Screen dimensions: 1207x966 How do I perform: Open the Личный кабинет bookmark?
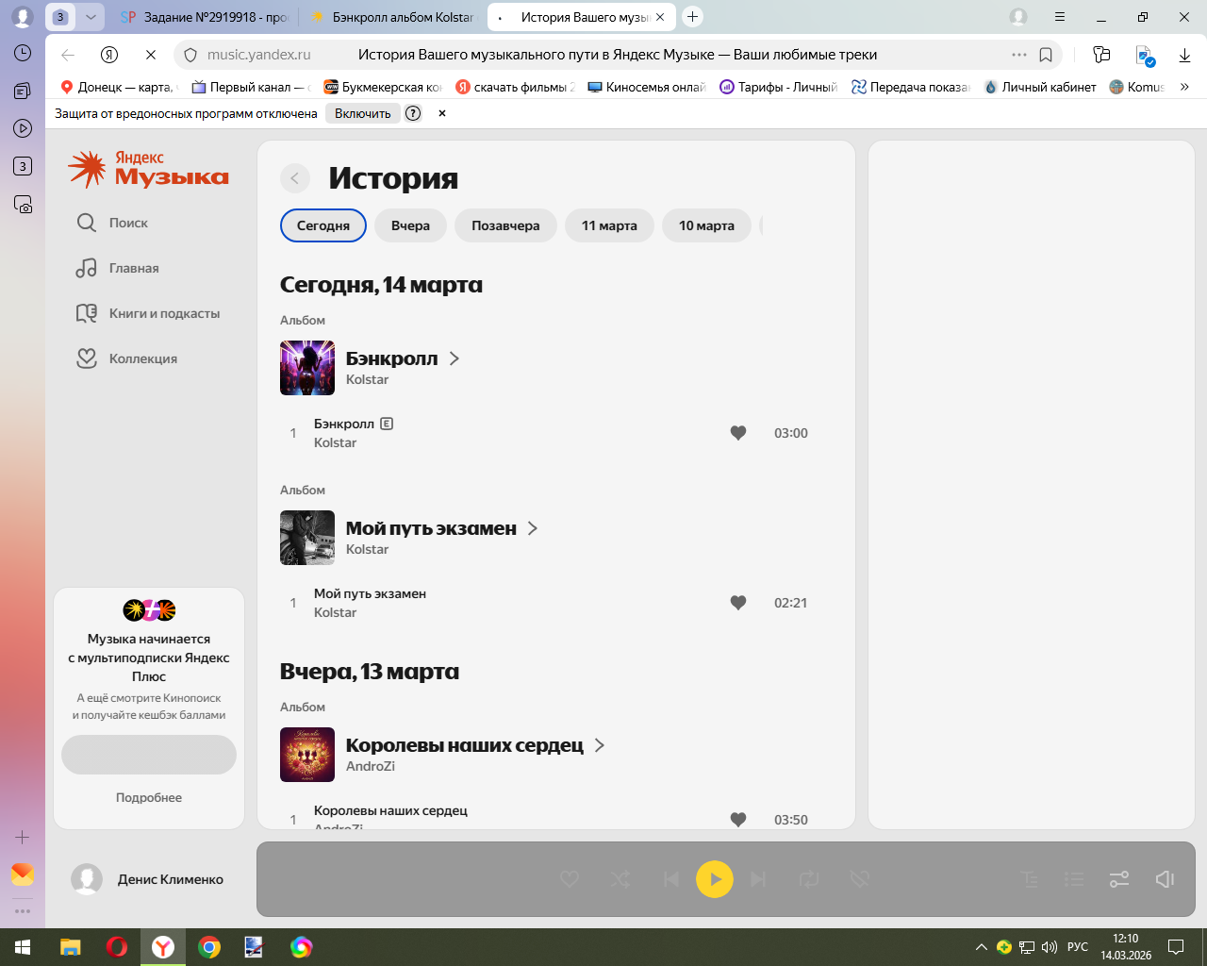(x=1040, y=87)
